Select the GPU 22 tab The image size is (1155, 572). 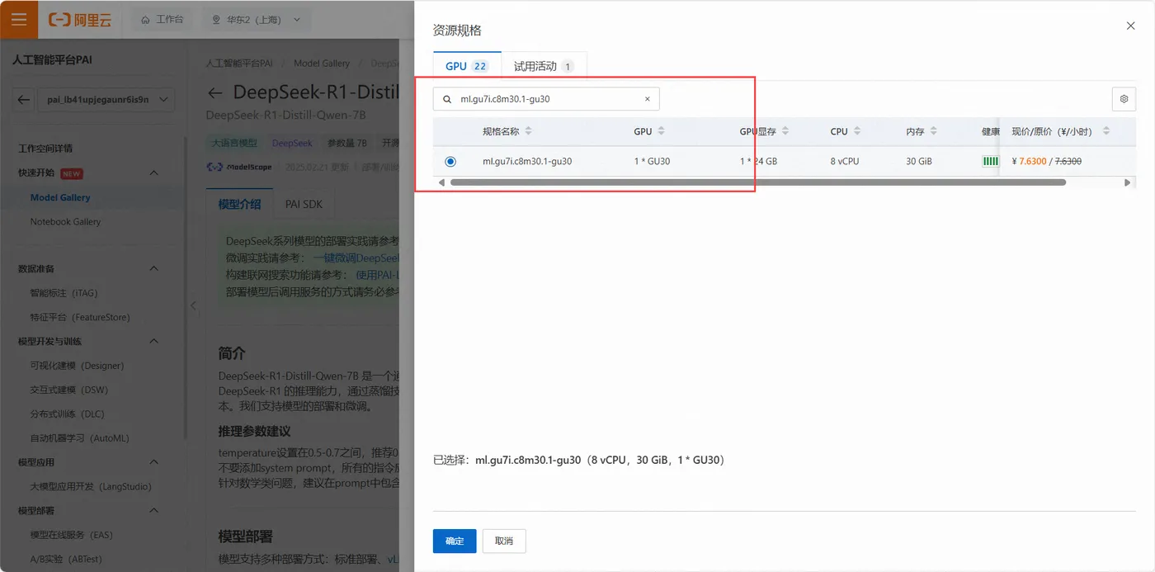point(467,66)
